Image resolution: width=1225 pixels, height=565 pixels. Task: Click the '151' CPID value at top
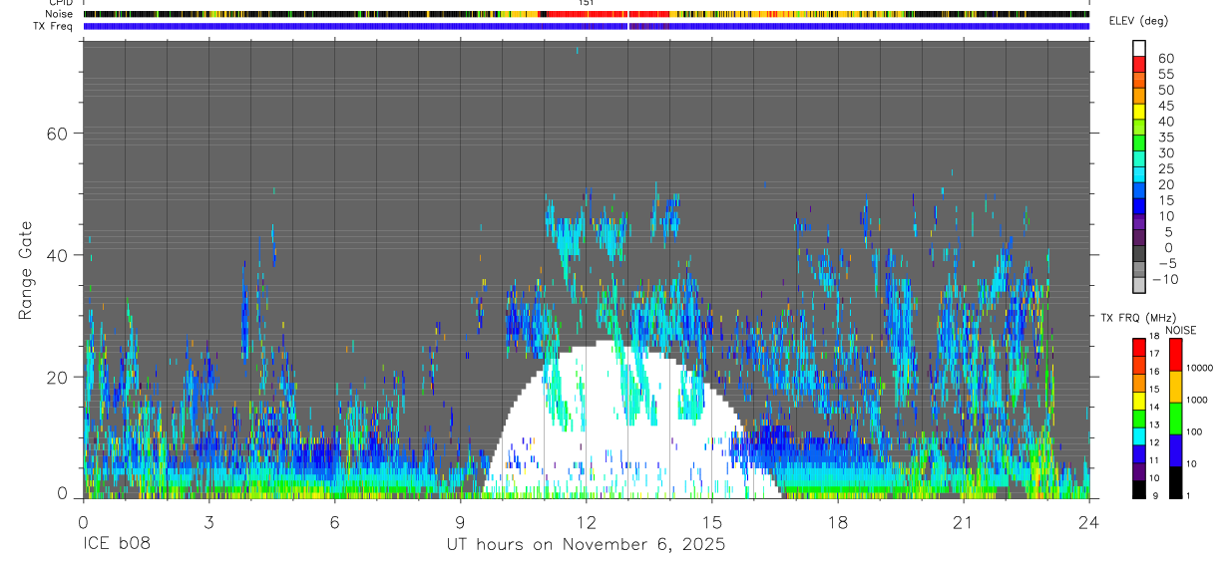coord(587,3)
